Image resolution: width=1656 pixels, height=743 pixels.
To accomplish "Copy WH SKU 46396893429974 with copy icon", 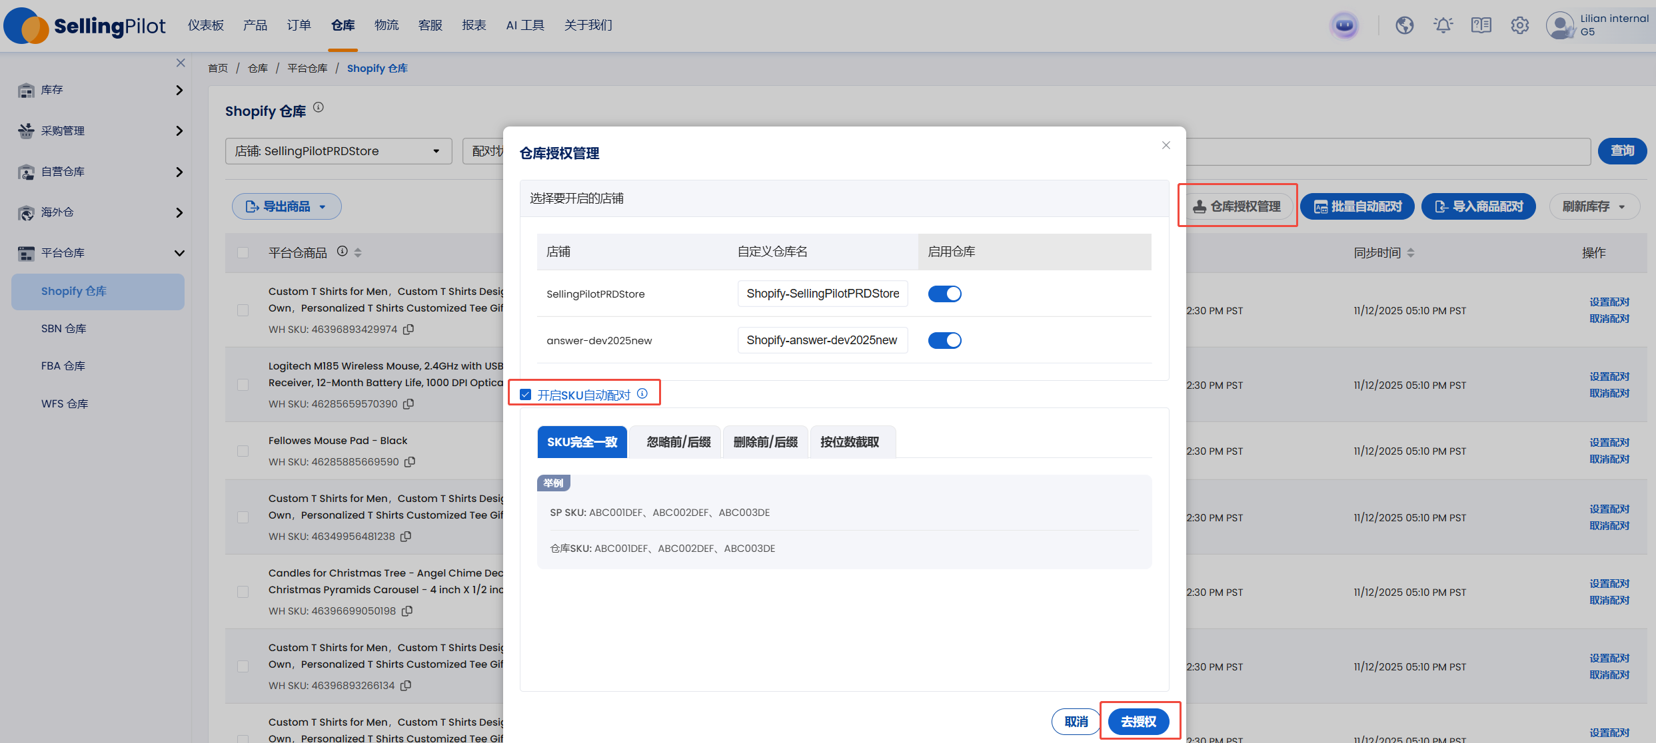I will [409, 329].
